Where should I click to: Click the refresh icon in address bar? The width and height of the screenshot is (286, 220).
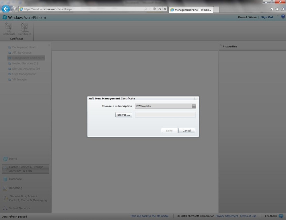pyautogui.click(x=160, y=9)
